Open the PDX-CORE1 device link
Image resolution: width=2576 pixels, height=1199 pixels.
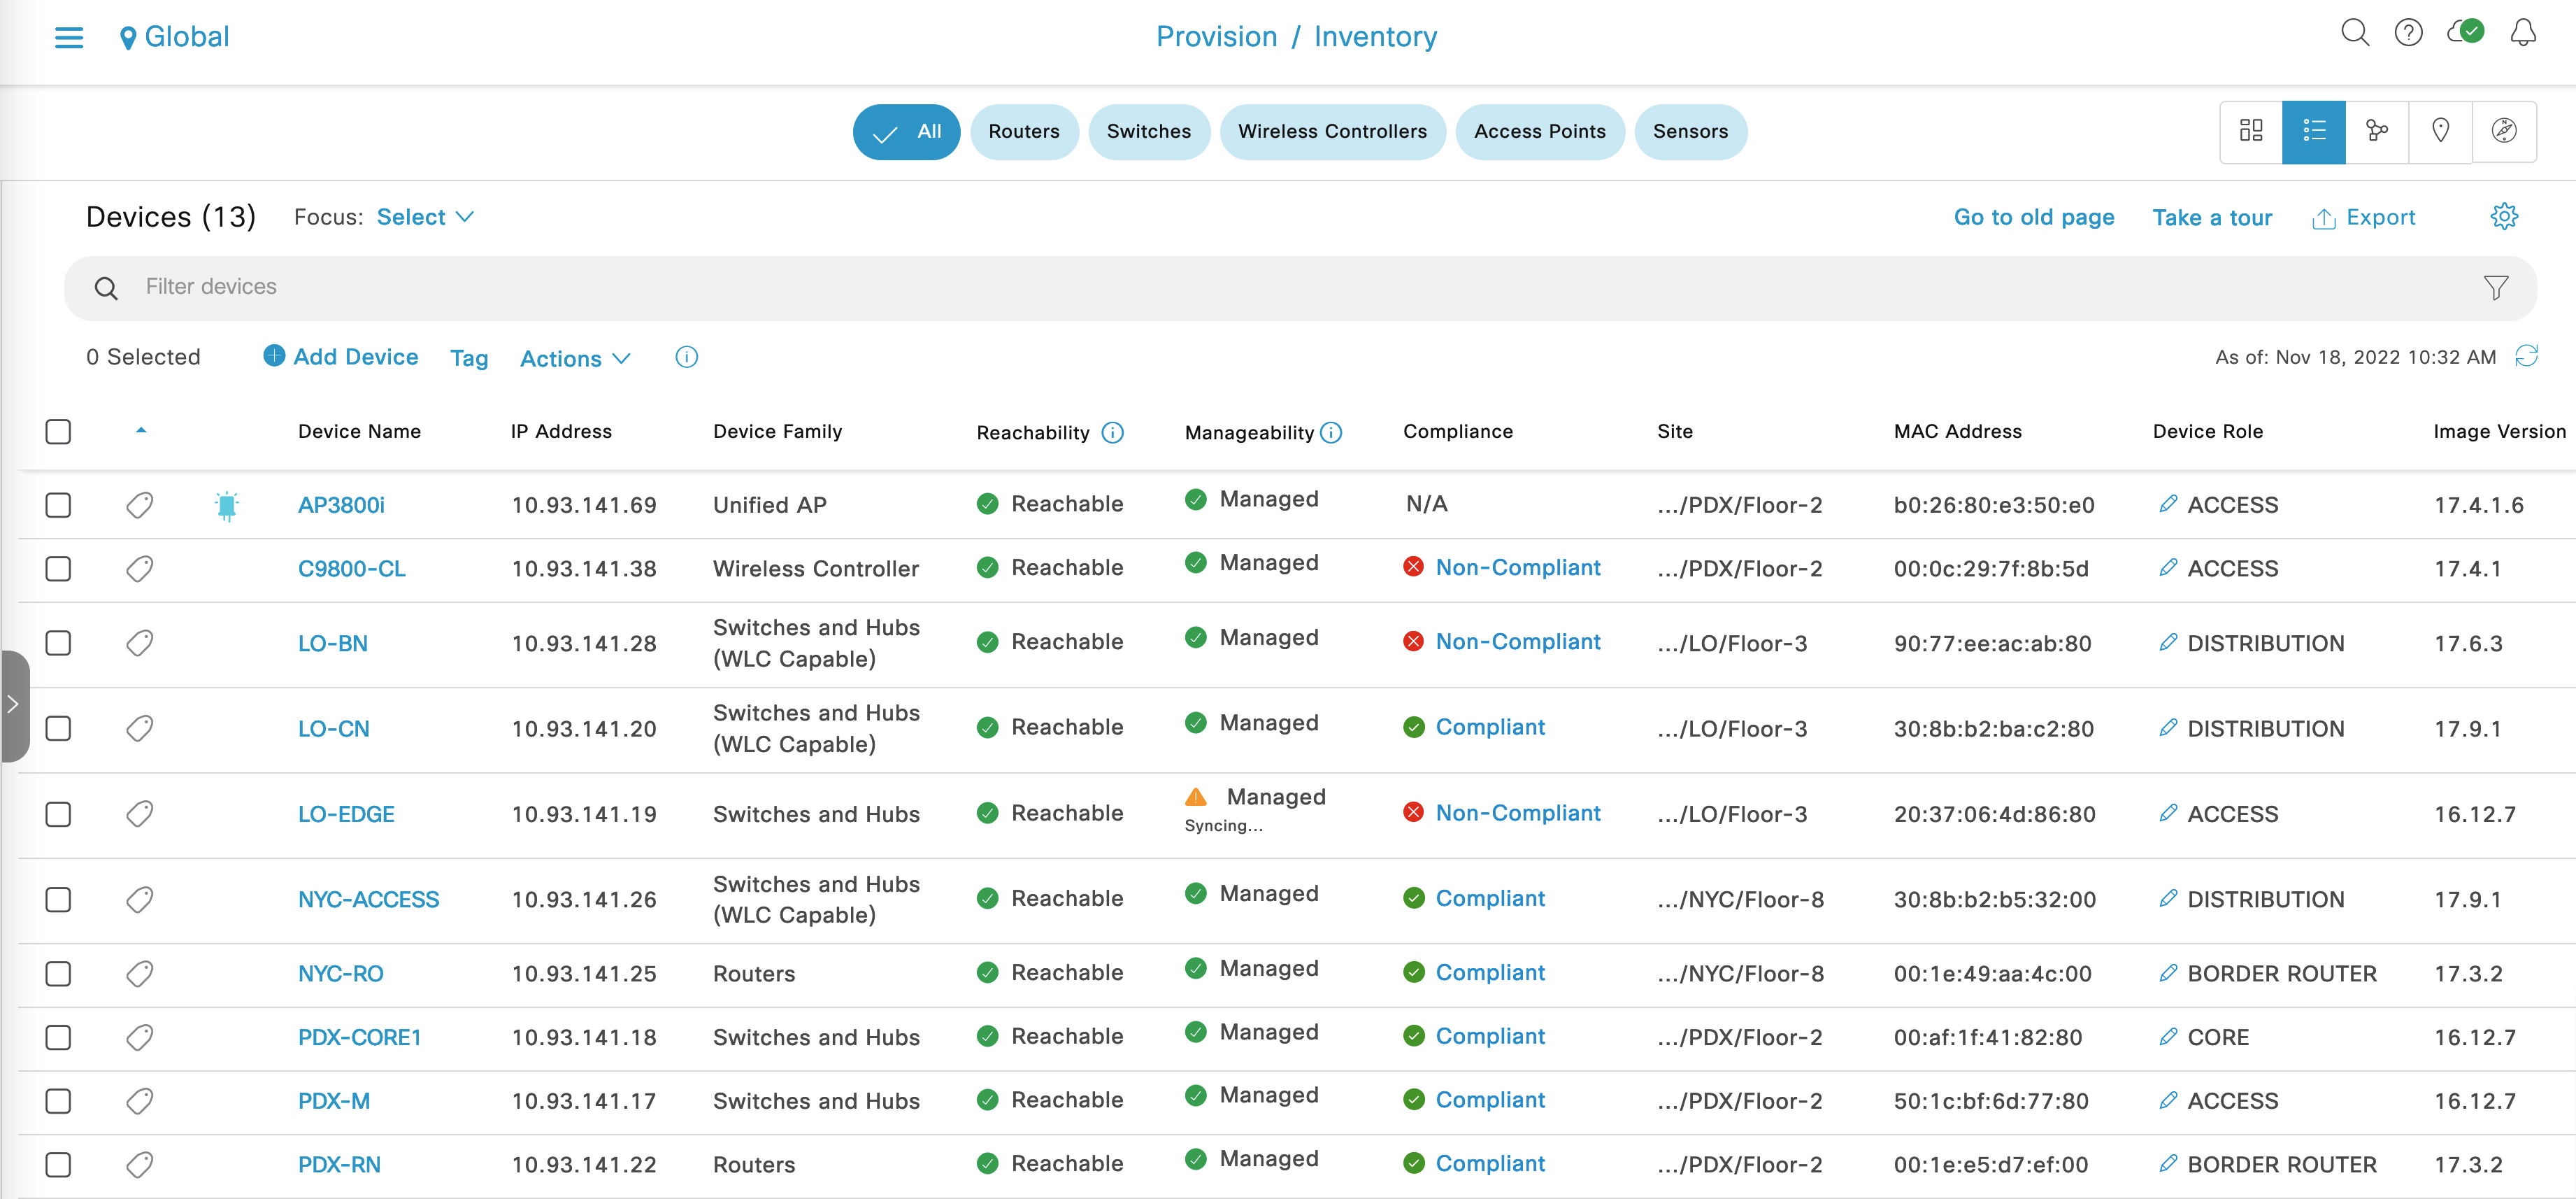pos(359,1037)
